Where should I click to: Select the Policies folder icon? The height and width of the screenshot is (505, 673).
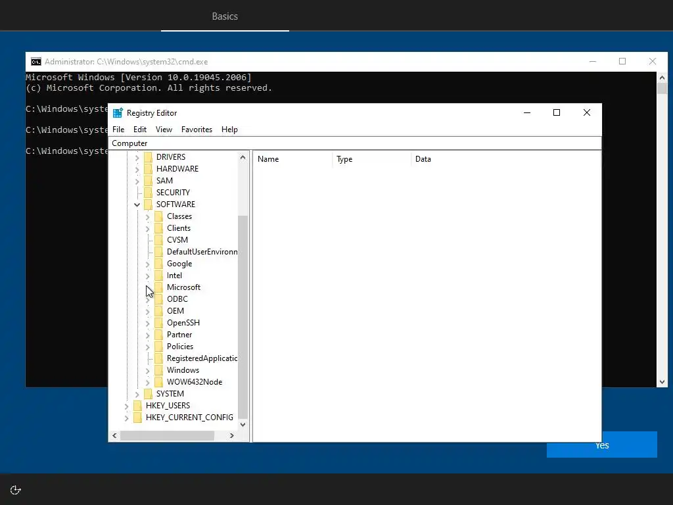[x=159, y=346]
